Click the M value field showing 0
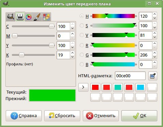Screen dimensions: 163x127 click(63, 36)
